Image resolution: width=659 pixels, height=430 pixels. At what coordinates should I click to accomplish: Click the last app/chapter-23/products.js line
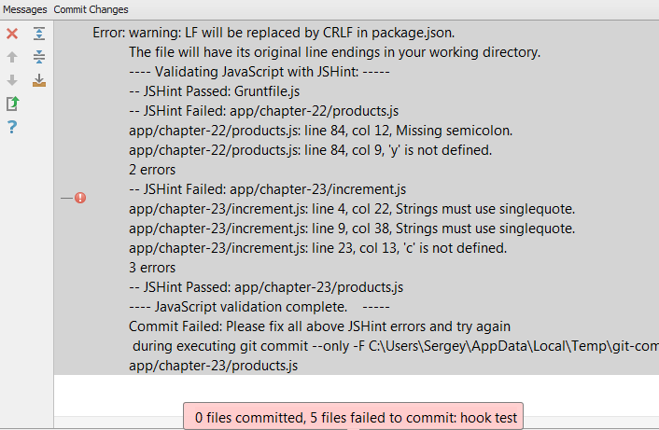213,366
